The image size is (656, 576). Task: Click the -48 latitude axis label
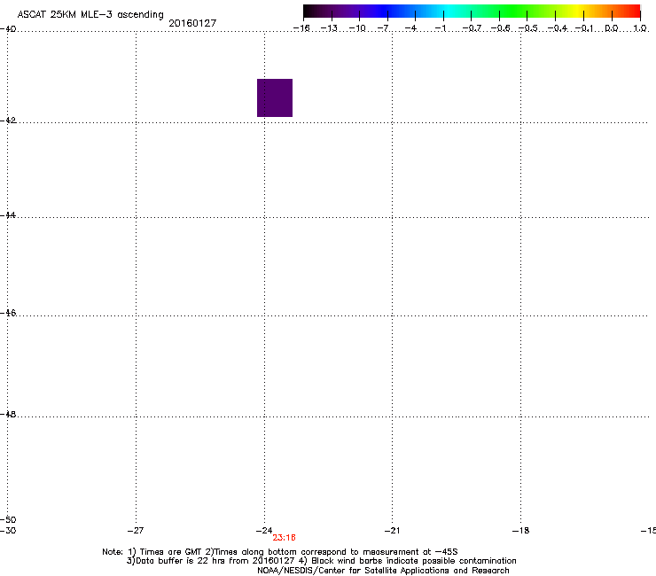pos(8,414)
